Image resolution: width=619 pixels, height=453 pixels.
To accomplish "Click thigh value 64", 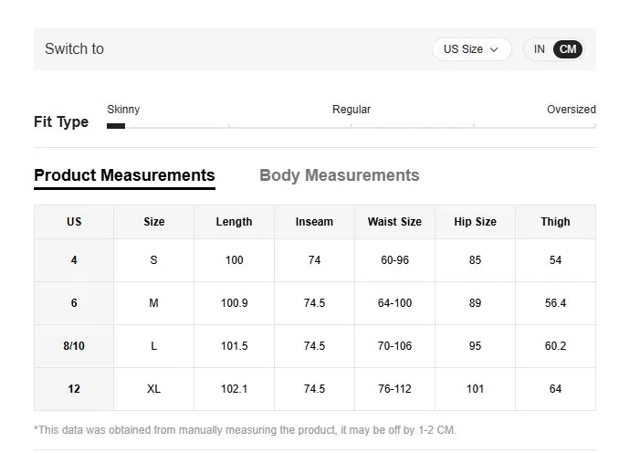I will coord(555,389).
